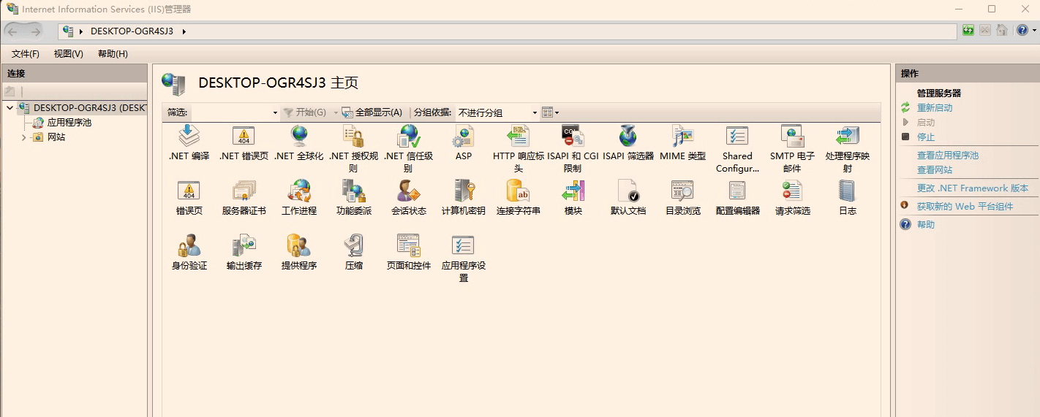The image size is (1040, 417).
Task: Open the 输出缓存 feature
Action: (x=244, y=253)
